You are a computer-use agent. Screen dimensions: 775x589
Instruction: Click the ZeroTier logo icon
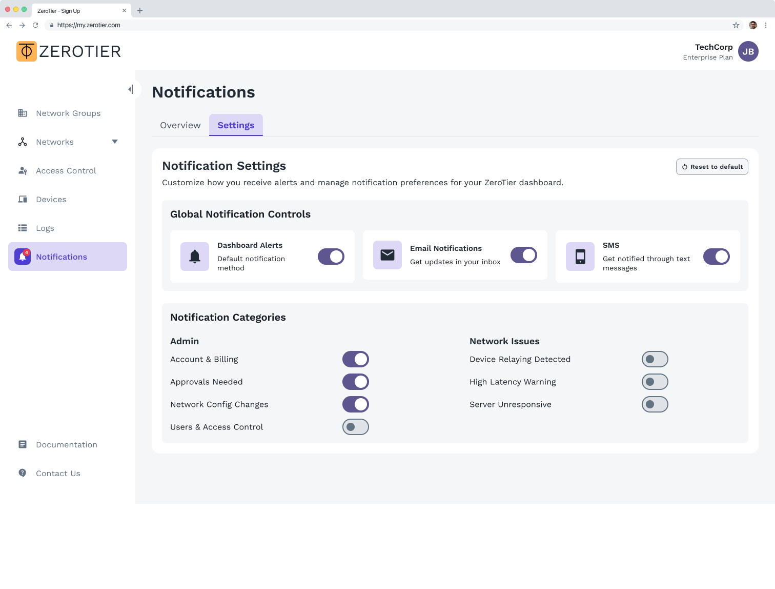[x=27, y=51]
